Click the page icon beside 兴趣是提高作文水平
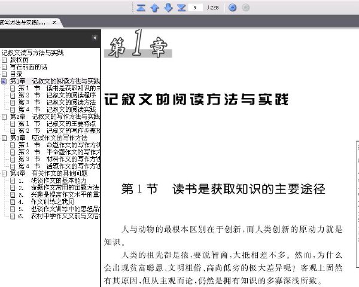The height and width of the screenshot is (287, 359). (13, 195)
